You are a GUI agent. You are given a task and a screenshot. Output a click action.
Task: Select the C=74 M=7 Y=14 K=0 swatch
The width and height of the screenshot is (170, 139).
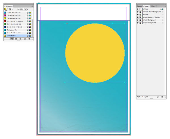pos(18,33)
